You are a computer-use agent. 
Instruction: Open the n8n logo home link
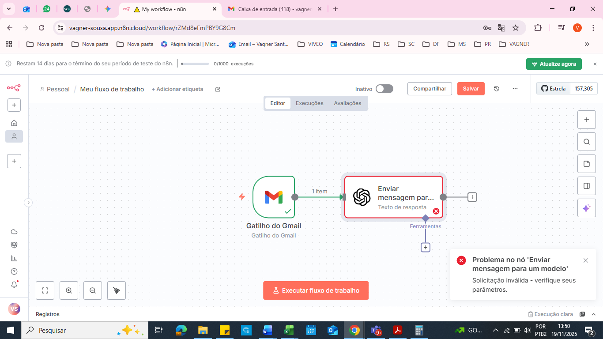point(14,88)
